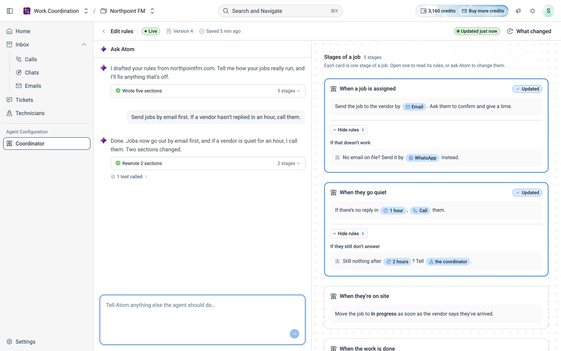
Task: Click the Tickets icon in sidebar
Action: point(10,100)
